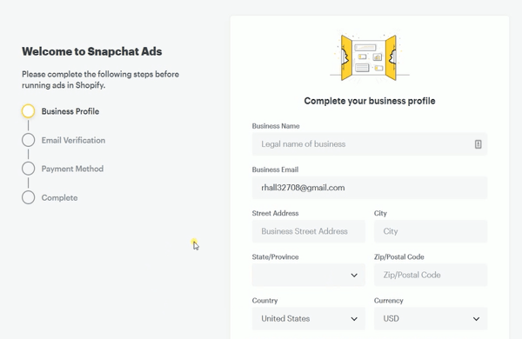Click the Business Profile step label
Viewport: 522px width, 339px height.
click(70, 111)
